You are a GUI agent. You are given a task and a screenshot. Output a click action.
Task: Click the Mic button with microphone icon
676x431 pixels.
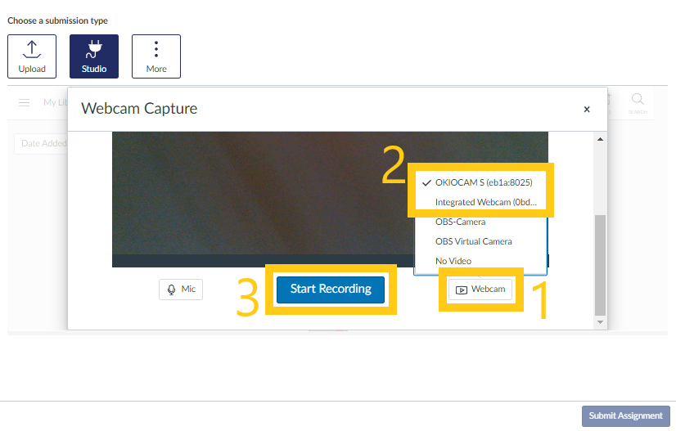181,290
